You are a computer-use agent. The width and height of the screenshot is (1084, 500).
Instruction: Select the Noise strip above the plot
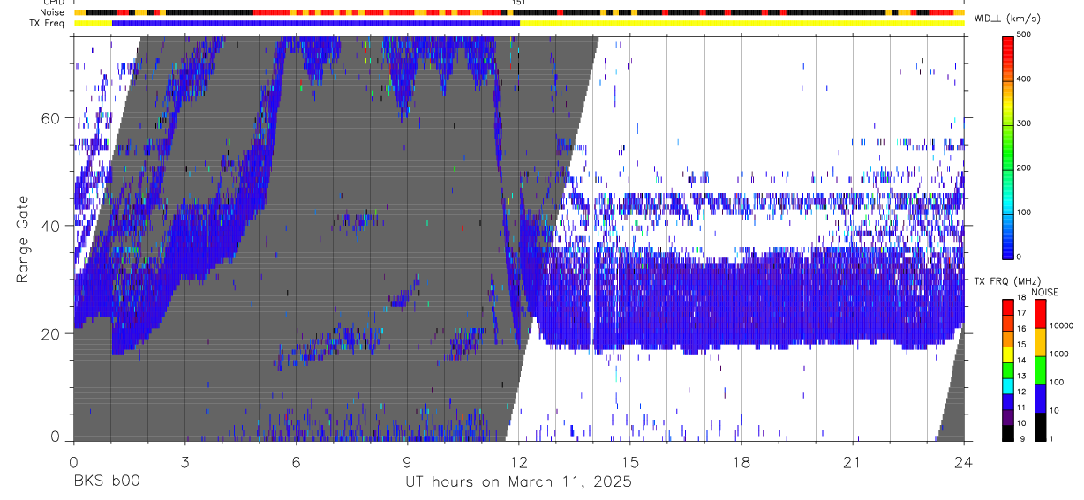click(x=519, y=13)
